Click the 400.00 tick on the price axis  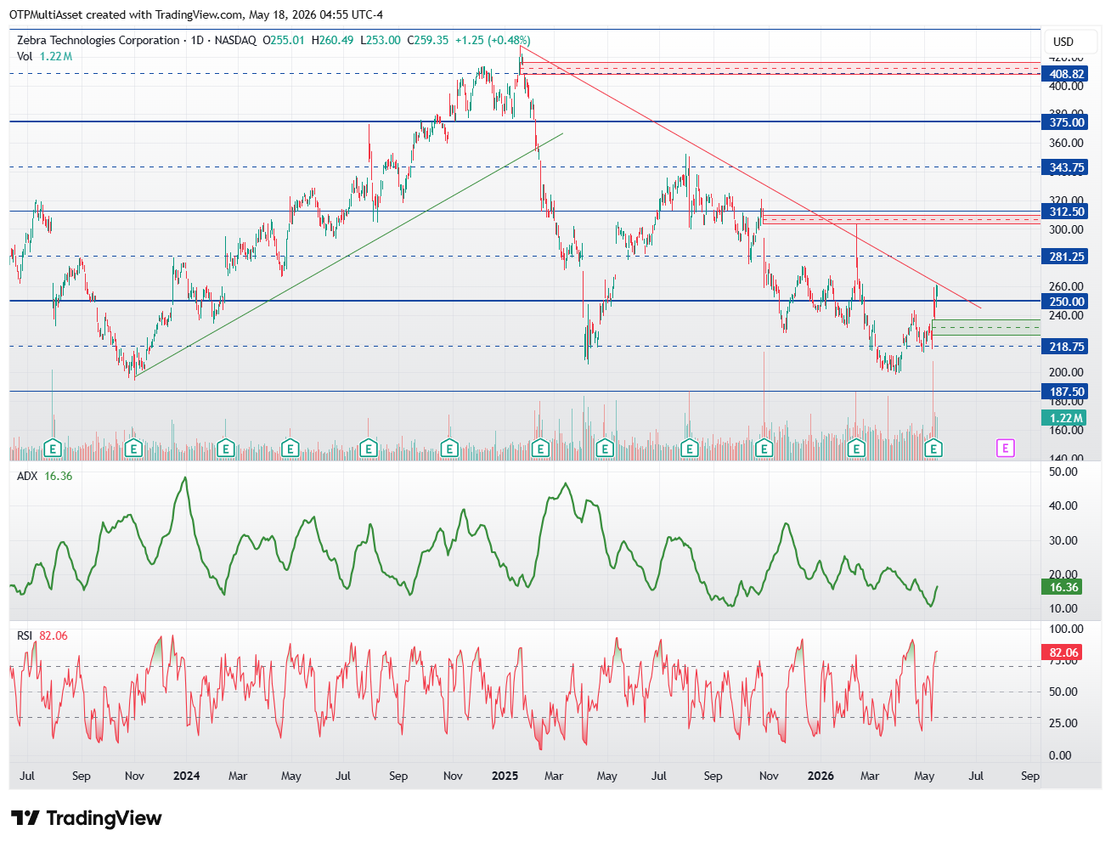pos(1067,86)
